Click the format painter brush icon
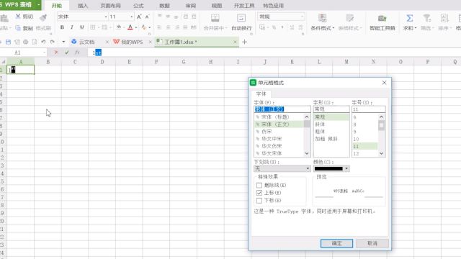461x259 pixels. (x=43, y=17)
